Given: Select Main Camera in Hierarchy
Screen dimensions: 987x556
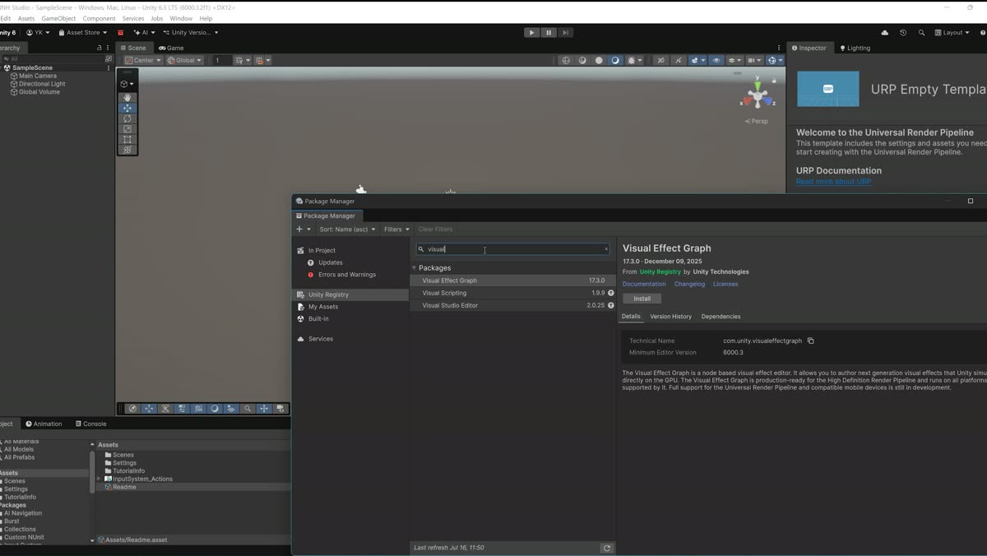Looking at the screenshot, I should pyautogui.click(x=38, y=76).
